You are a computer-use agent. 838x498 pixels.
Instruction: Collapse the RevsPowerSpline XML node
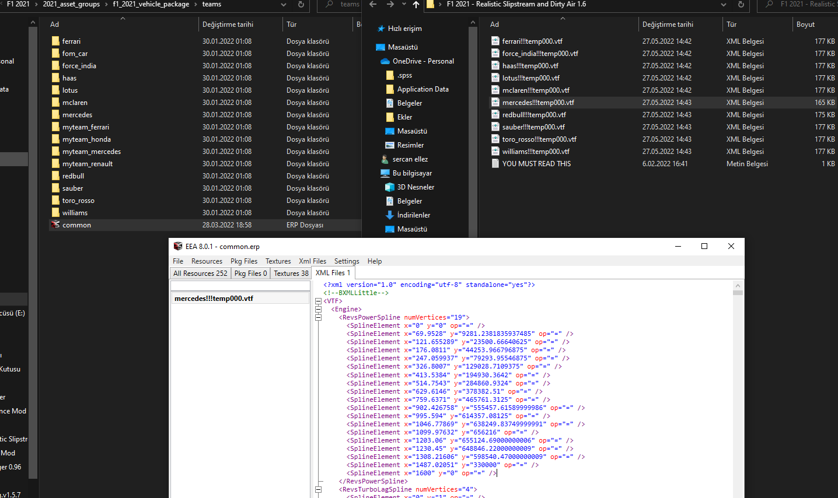(x=318, y=318)
